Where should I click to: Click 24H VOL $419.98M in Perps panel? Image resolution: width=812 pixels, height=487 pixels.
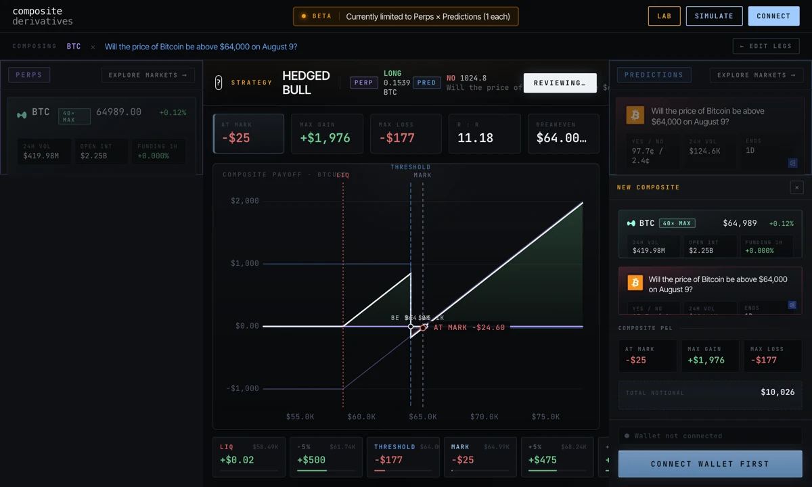coord(44,152)
